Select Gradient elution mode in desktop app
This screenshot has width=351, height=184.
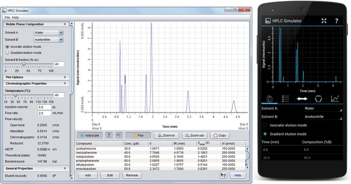click(x=7, y=53)
